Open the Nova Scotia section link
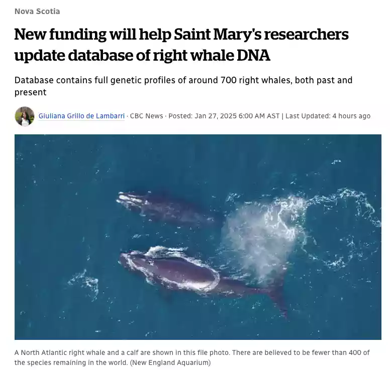Viewport: 390px width, 373px height. coord(37,12)
